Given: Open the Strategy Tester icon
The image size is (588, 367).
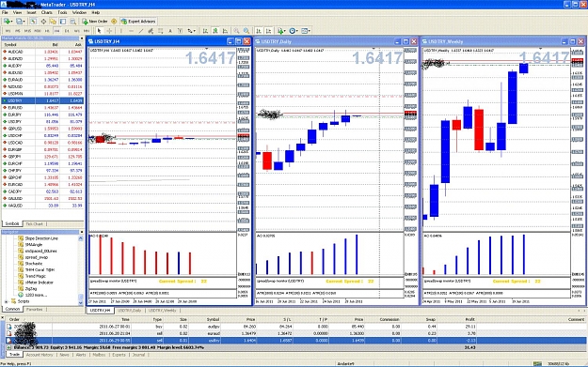Looking at the screenshot, I should (72, 22).
